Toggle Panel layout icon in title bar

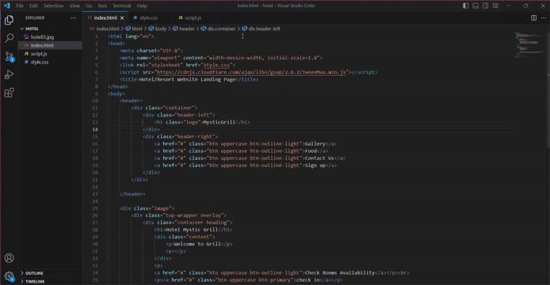pyautogui.click(x=476, y=6)
